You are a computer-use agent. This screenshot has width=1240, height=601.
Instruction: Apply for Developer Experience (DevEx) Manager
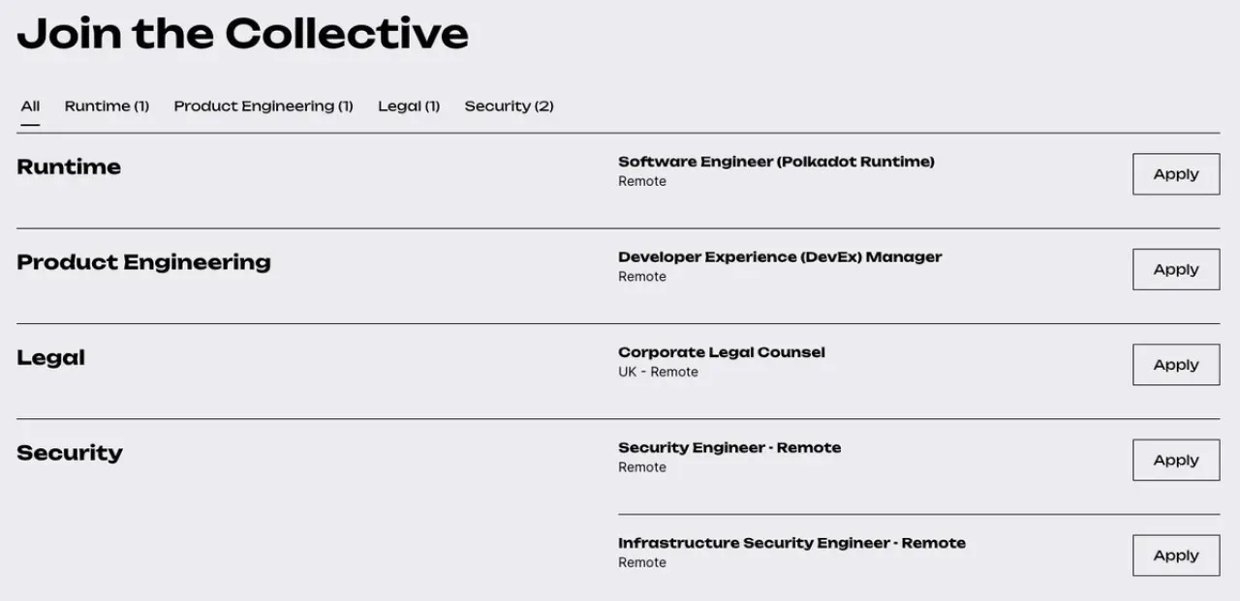point(1176,269)
